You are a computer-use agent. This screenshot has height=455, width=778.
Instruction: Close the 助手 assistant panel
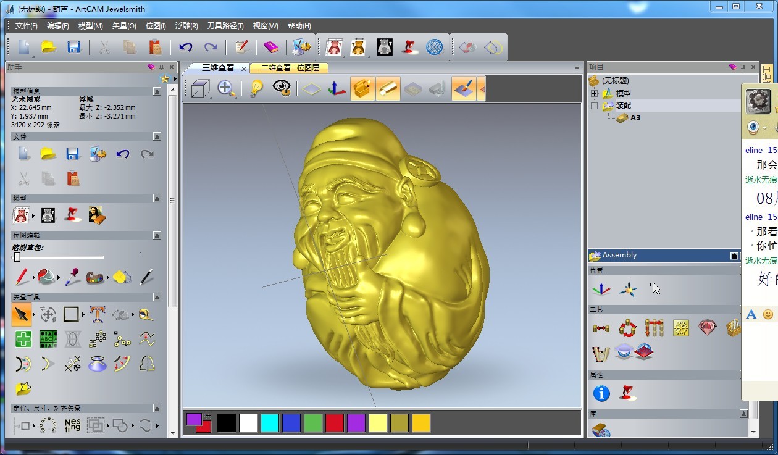[172, 67]
